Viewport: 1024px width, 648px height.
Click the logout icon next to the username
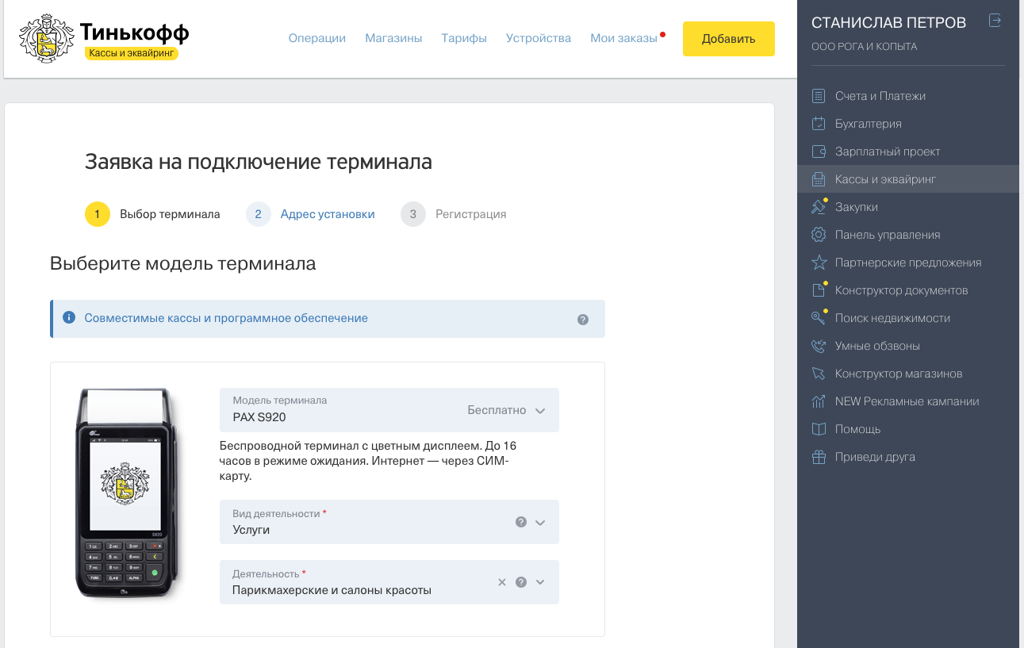point(995,21)
